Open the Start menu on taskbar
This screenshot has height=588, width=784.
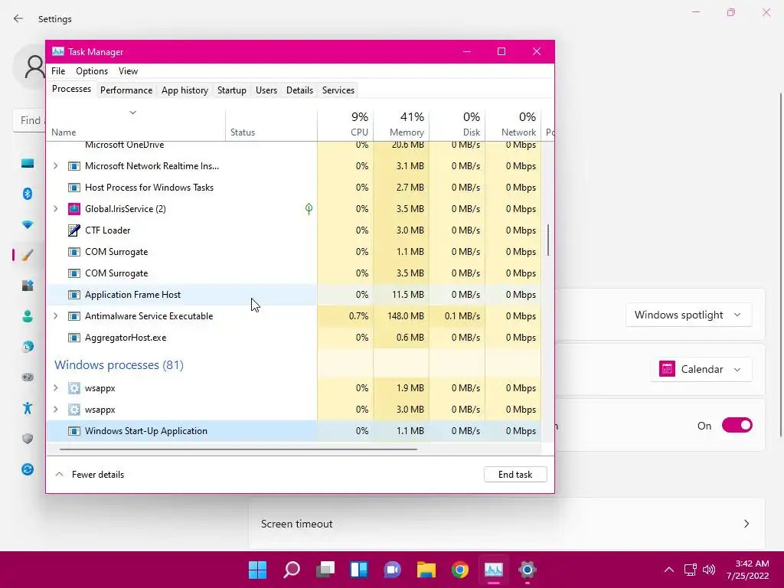(257, 570)
